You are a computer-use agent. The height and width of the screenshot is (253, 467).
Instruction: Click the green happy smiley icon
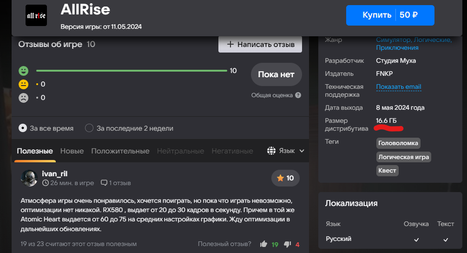pos(23,71)
